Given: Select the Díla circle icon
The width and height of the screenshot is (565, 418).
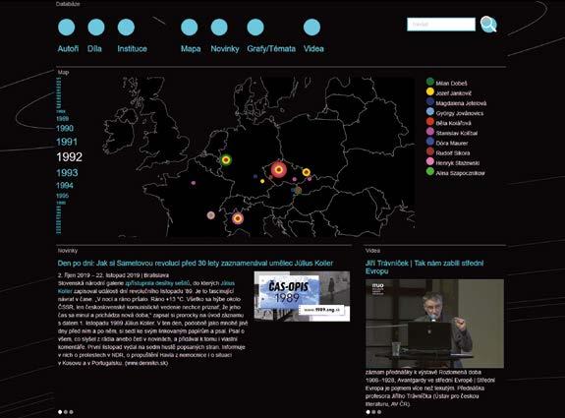Looking at the screenshot, I should (96, 28).
